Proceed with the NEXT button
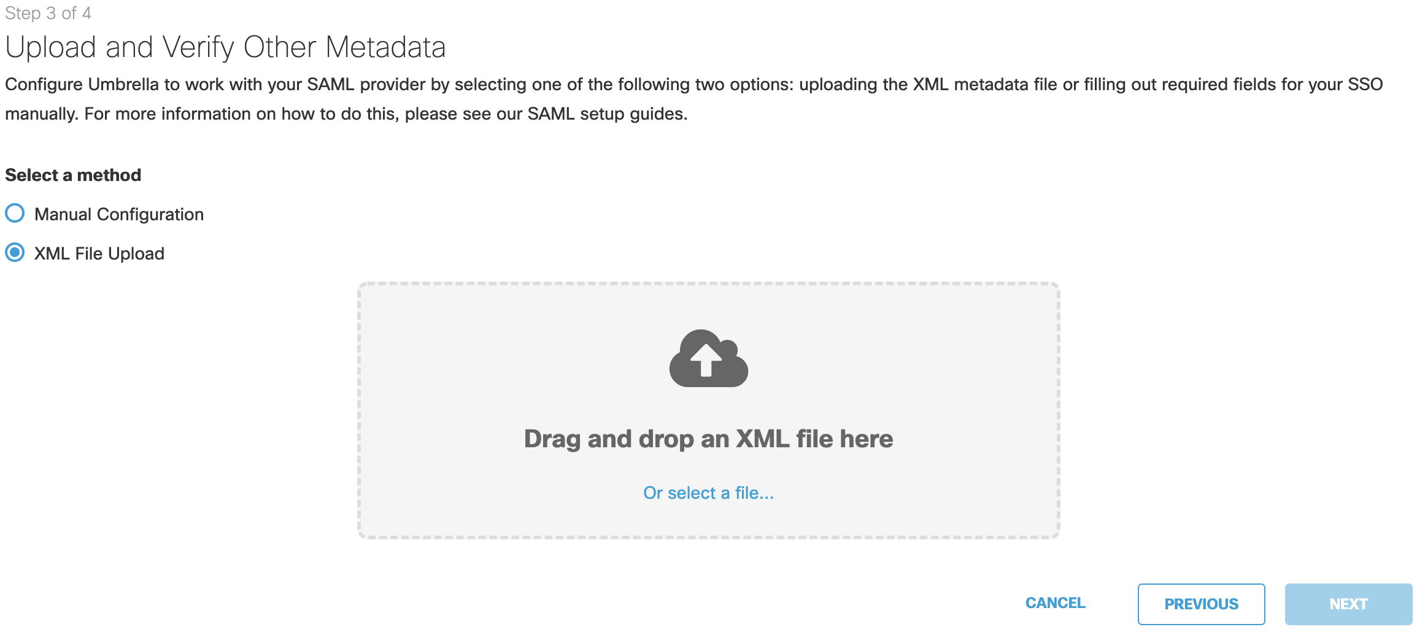This screenshot has height=643, width=1425. pyautogui.click(x=1348, y=604)
